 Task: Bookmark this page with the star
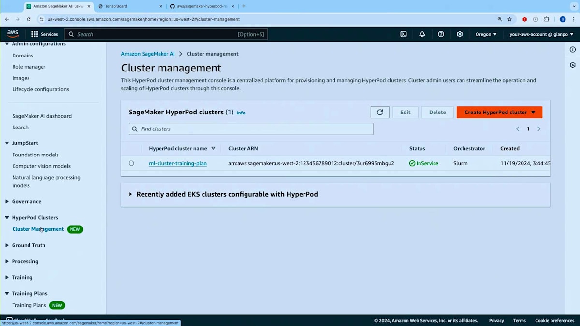click(509, 19)
